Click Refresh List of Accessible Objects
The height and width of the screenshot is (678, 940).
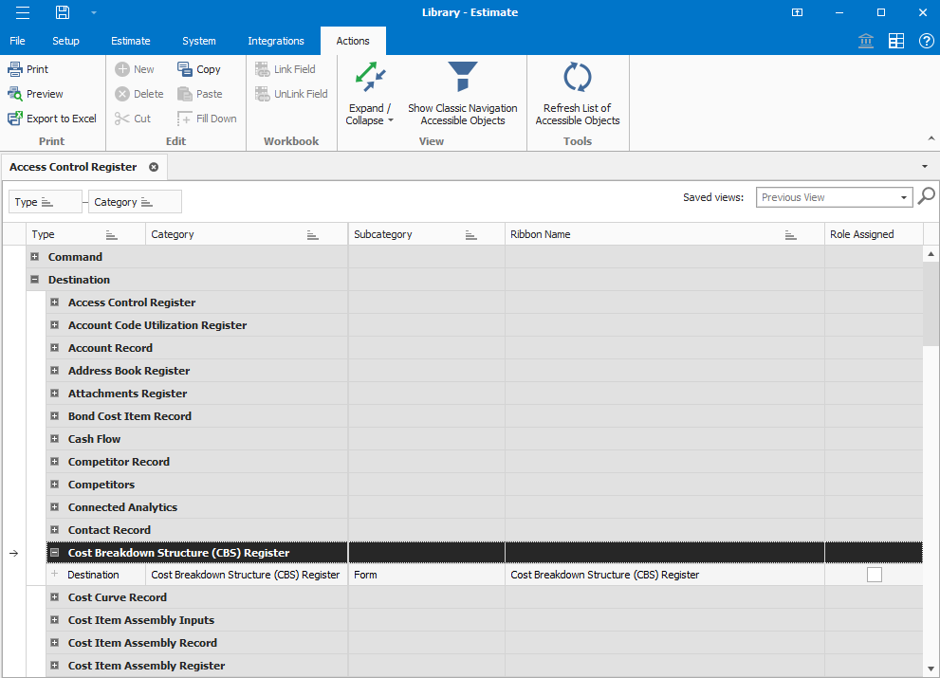577,79
